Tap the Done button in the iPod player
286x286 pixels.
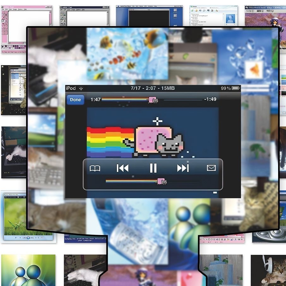click(x=75, y=100)
